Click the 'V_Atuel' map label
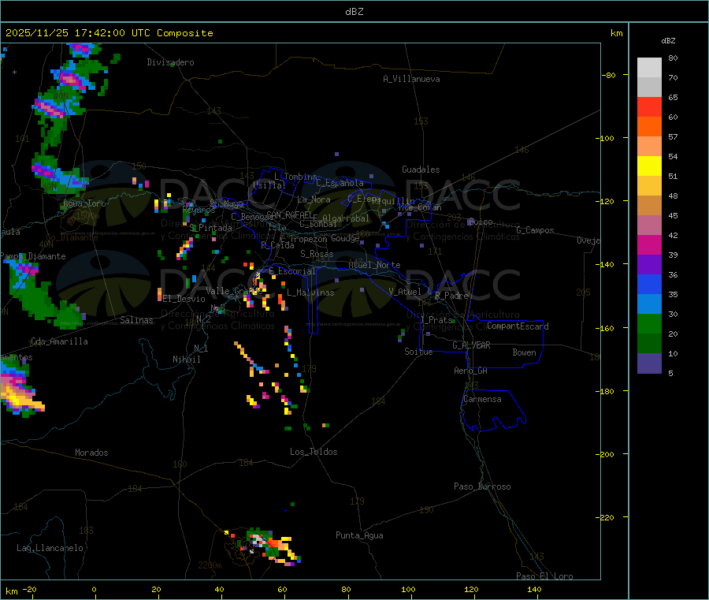 click(405, 292)
